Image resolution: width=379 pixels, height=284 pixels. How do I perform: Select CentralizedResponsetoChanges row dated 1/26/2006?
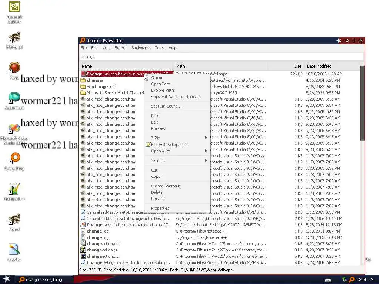219,219
